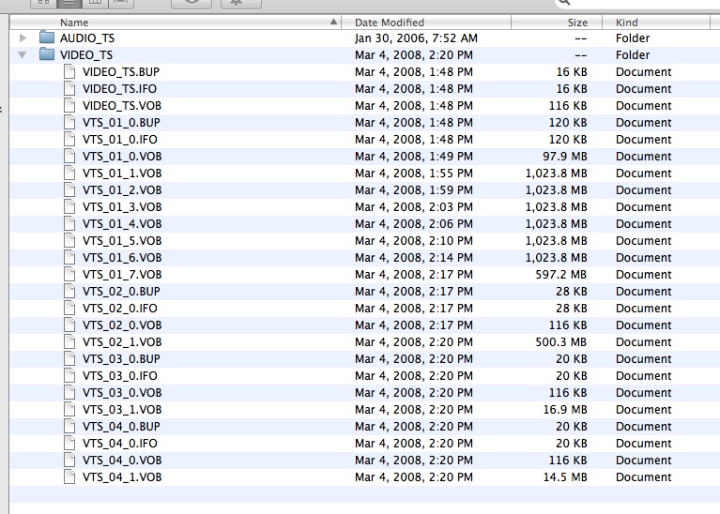Click the document icon of VTS_04_0.BUP
The height and width of the screenshot is (514, 720).
coord(69,427)
